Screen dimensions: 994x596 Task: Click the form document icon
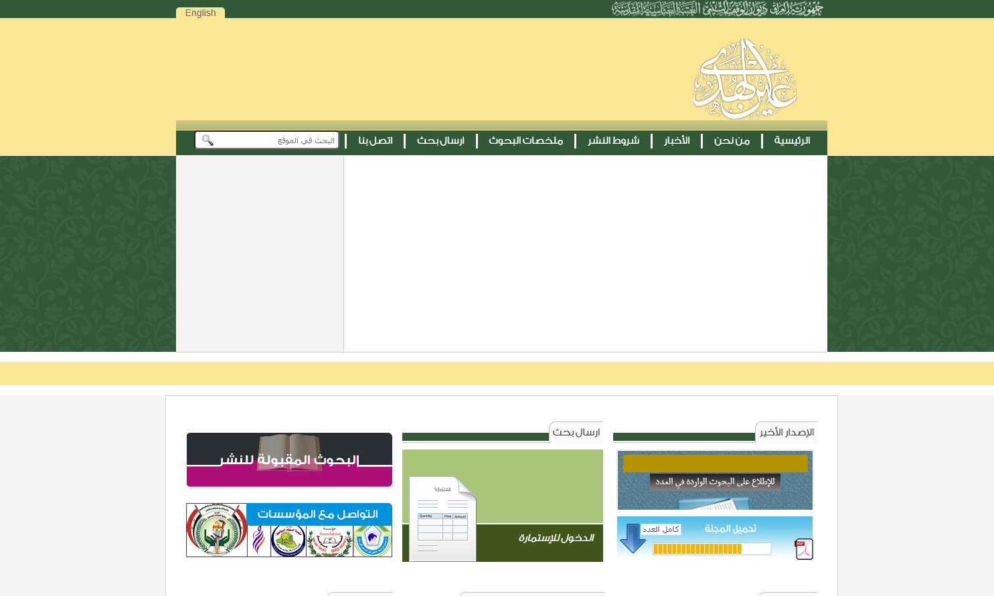coord(442,519)
